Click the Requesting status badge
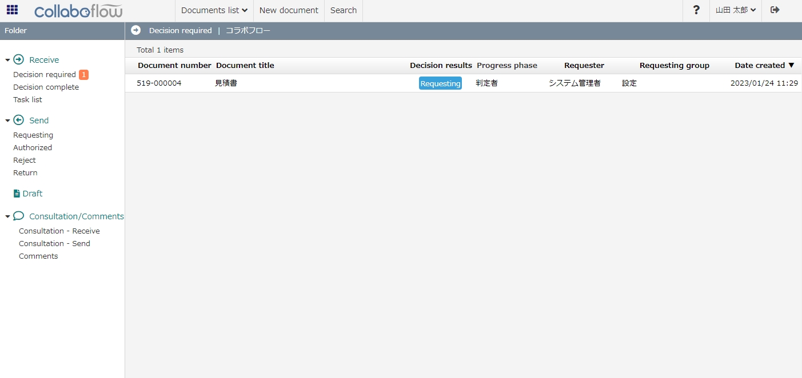This screenshot has width=802, height=378. [x=440, y=83]
